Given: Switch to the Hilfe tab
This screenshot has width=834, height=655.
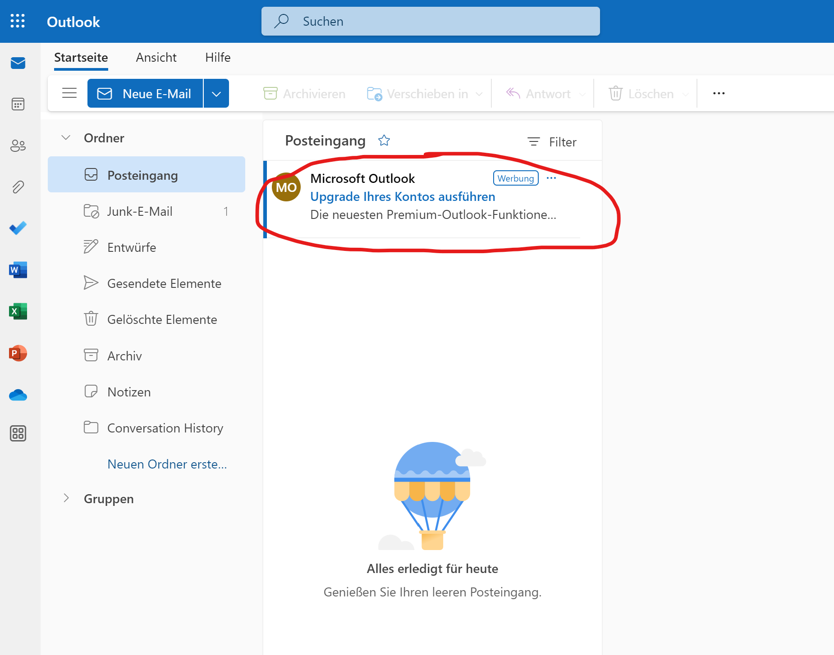Looking at the screenshot, I should tap(218, 58).
